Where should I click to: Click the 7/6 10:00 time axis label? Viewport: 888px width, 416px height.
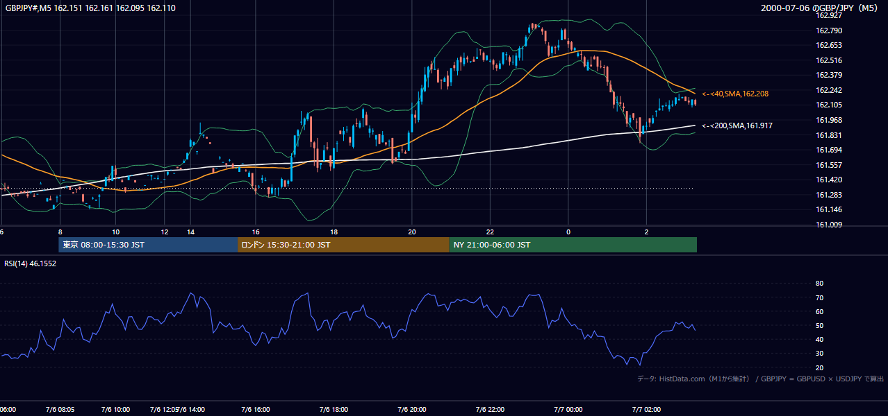116,409
